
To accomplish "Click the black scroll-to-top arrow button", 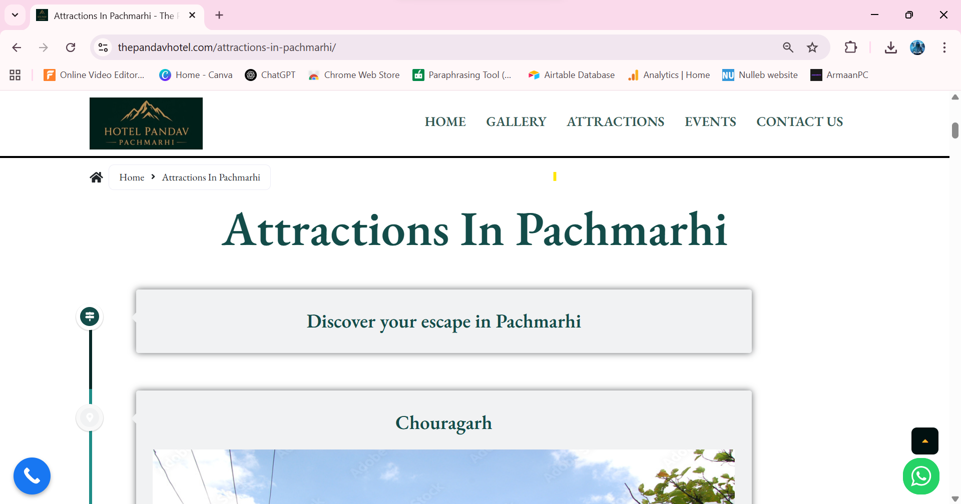I will click(924, 441).
